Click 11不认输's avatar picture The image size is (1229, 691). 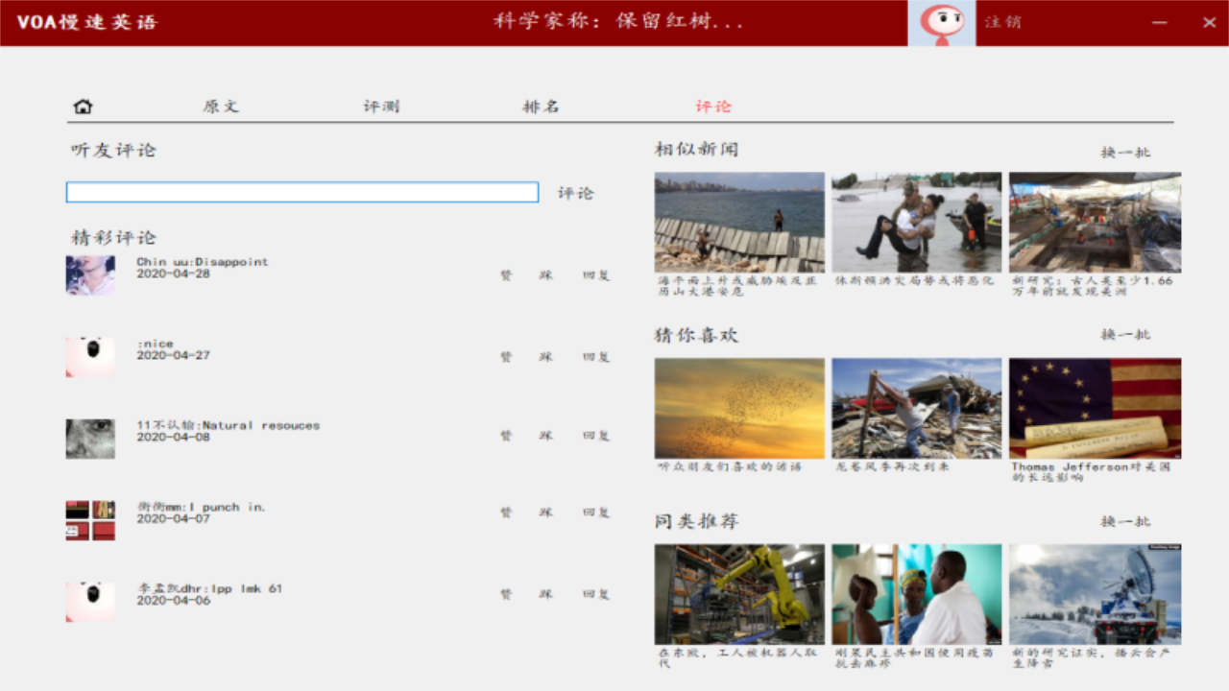89,439
